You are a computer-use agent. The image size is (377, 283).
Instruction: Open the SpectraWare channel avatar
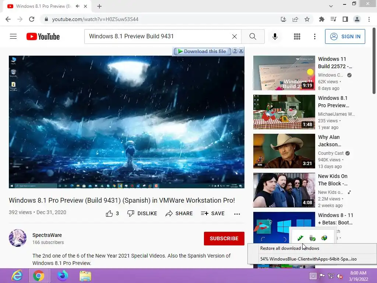(18, 238)
